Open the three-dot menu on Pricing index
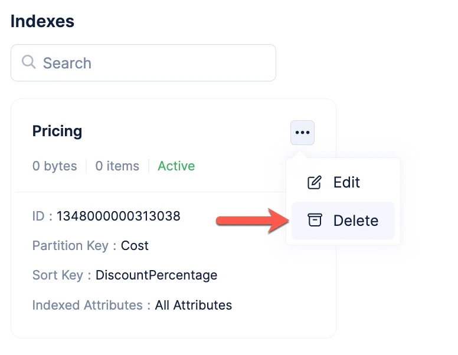 pyautogui.click(x=302, y=133)
